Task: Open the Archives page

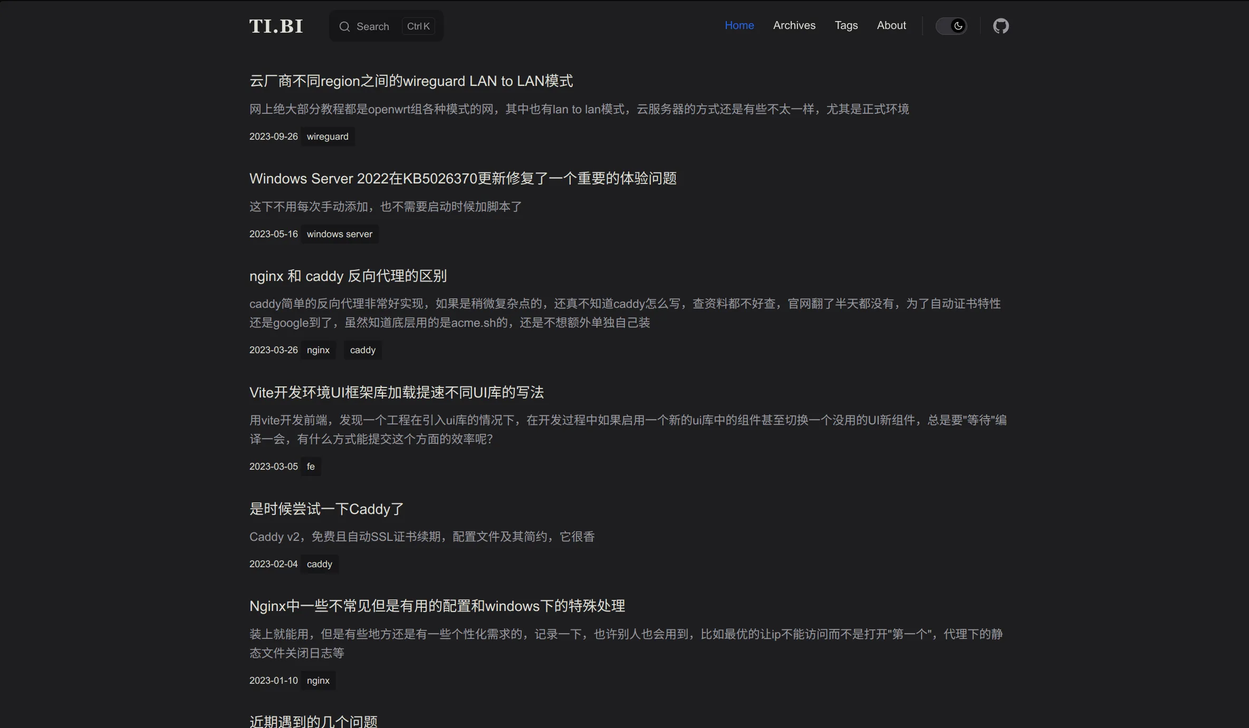Action: coord(794,25)
